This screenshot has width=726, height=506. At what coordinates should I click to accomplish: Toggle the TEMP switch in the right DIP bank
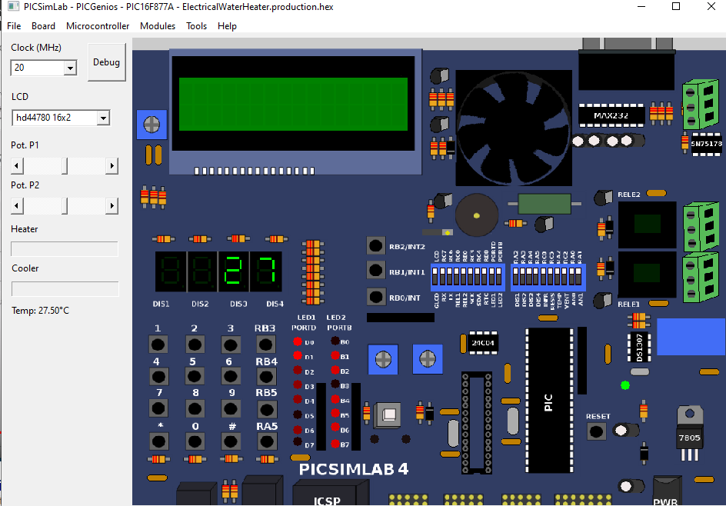[559, 275]
